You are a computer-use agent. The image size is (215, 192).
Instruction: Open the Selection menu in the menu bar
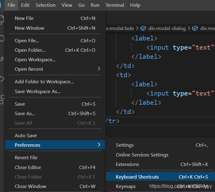pos(46,5)
